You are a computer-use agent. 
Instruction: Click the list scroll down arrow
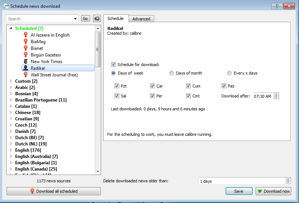coord(98,172)
